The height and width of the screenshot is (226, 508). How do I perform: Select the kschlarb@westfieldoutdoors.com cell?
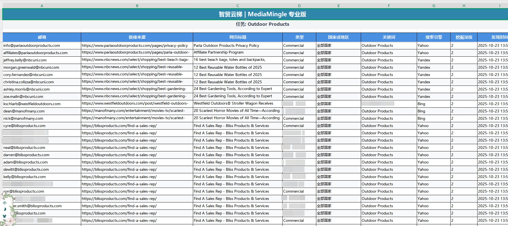(42, 104)
